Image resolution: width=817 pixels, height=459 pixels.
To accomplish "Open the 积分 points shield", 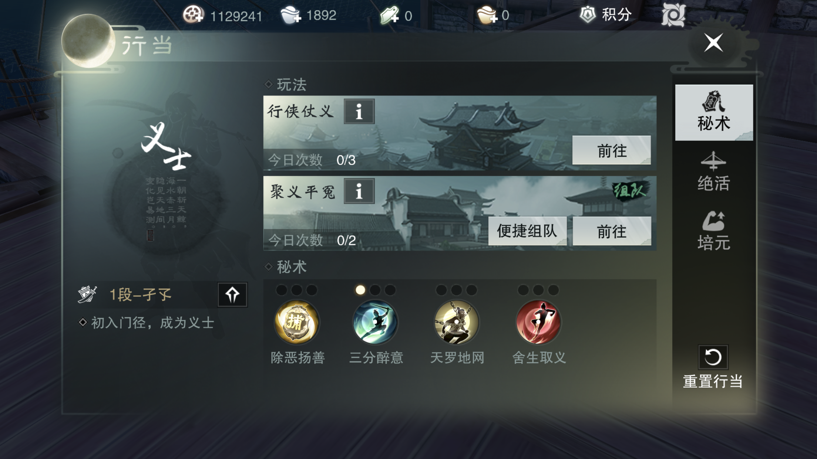I will point(588,15).
